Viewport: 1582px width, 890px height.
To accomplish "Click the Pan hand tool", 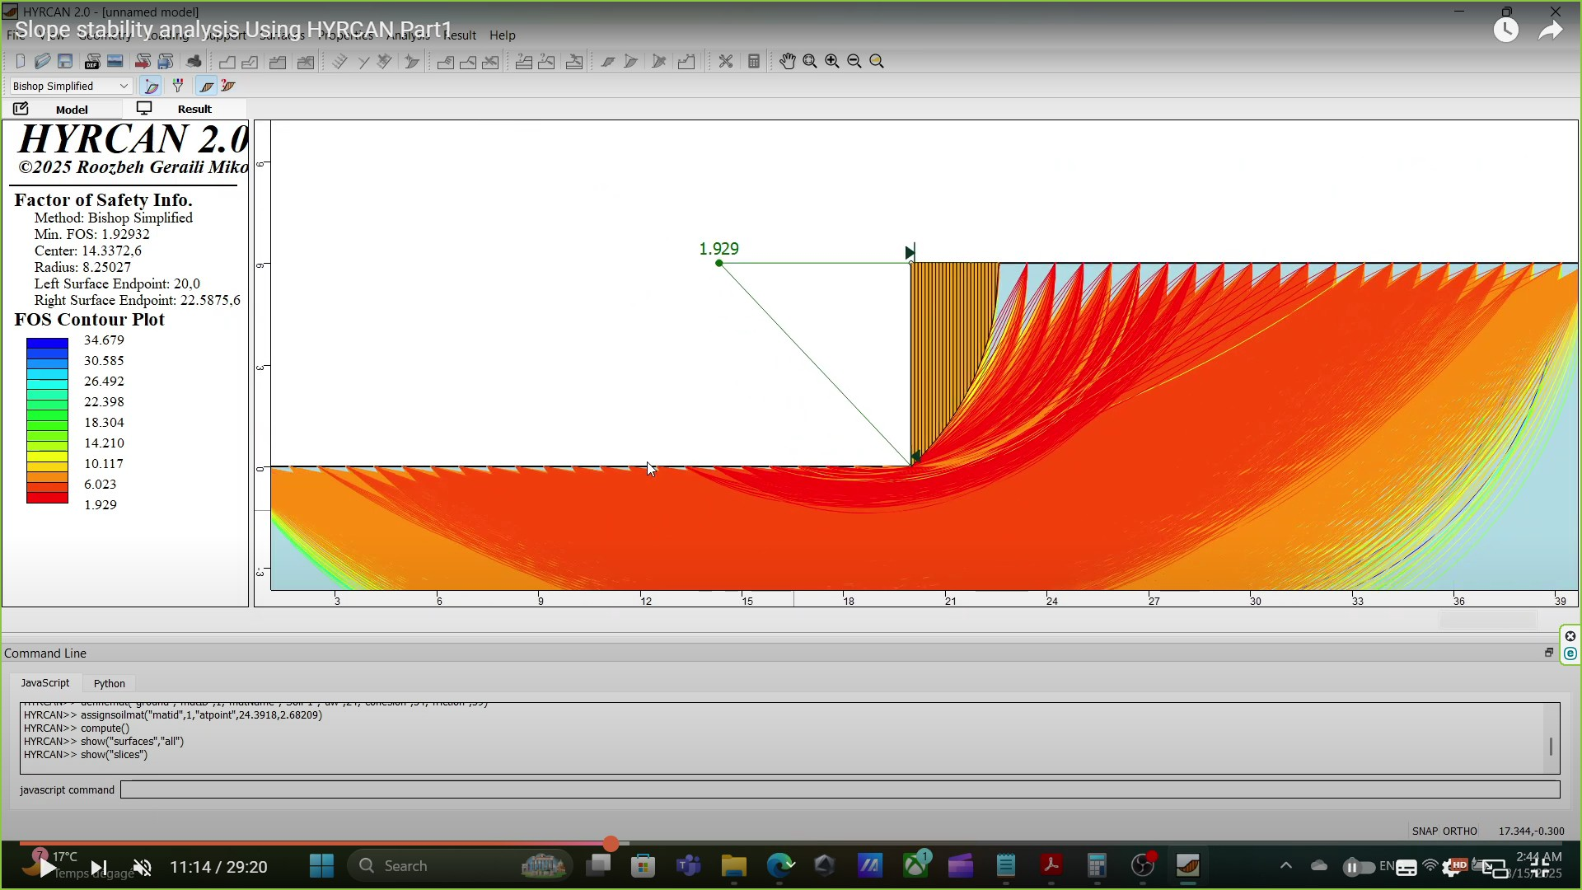I will [788, 62].
